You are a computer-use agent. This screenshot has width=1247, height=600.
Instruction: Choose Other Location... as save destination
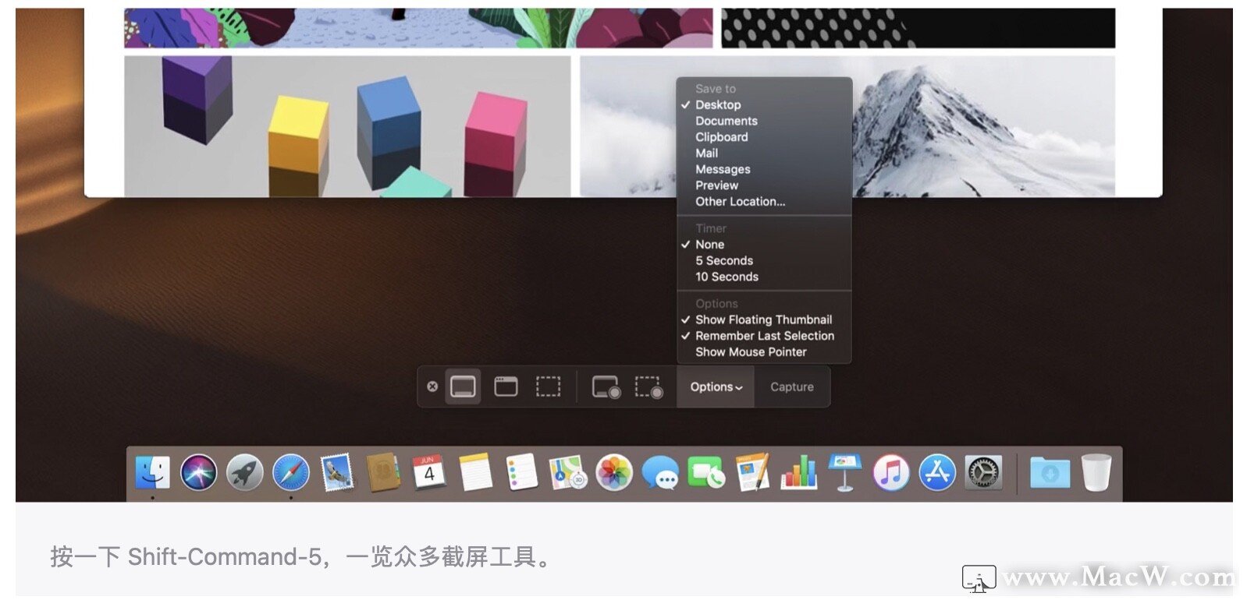click(740, 202)
